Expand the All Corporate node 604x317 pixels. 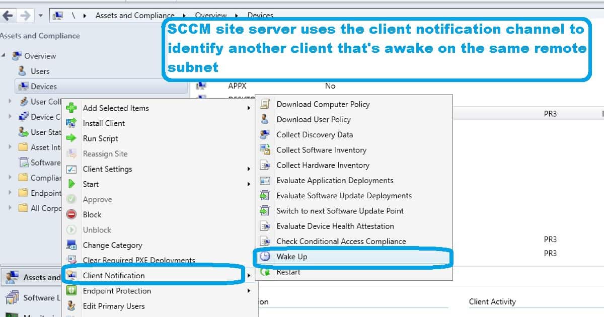coord(10,208)
